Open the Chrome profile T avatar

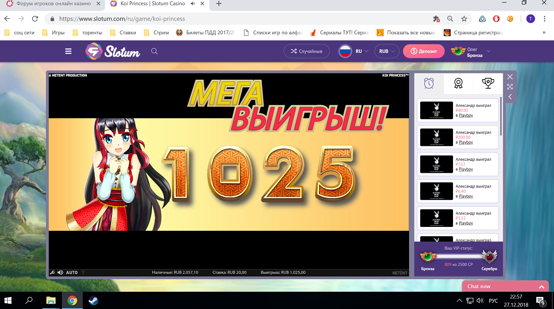[531, 19]
